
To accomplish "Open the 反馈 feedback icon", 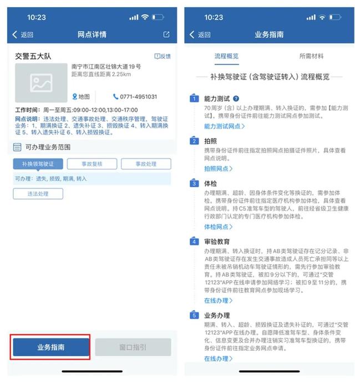I will (x=163, y=57).
